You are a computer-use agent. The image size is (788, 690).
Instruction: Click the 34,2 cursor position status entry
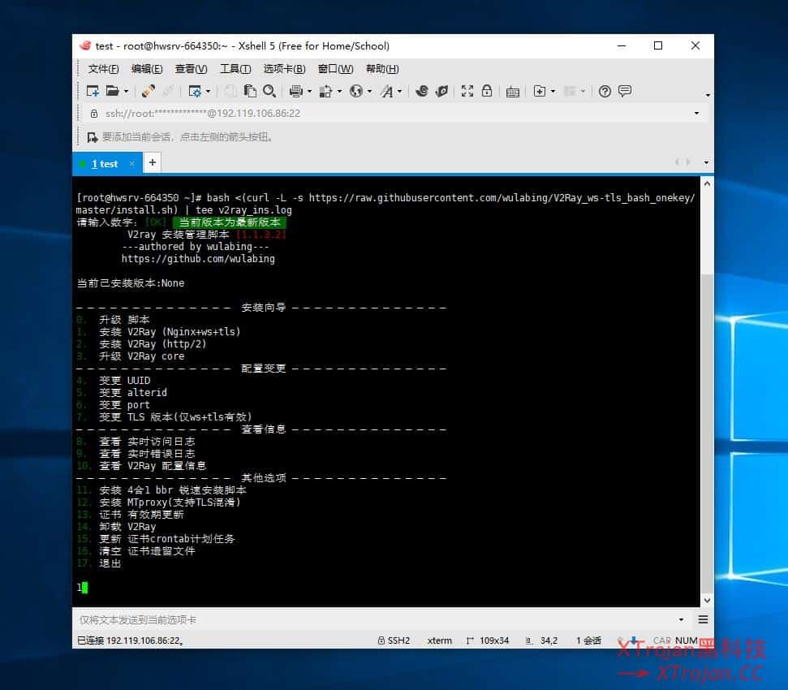point(542,640)
